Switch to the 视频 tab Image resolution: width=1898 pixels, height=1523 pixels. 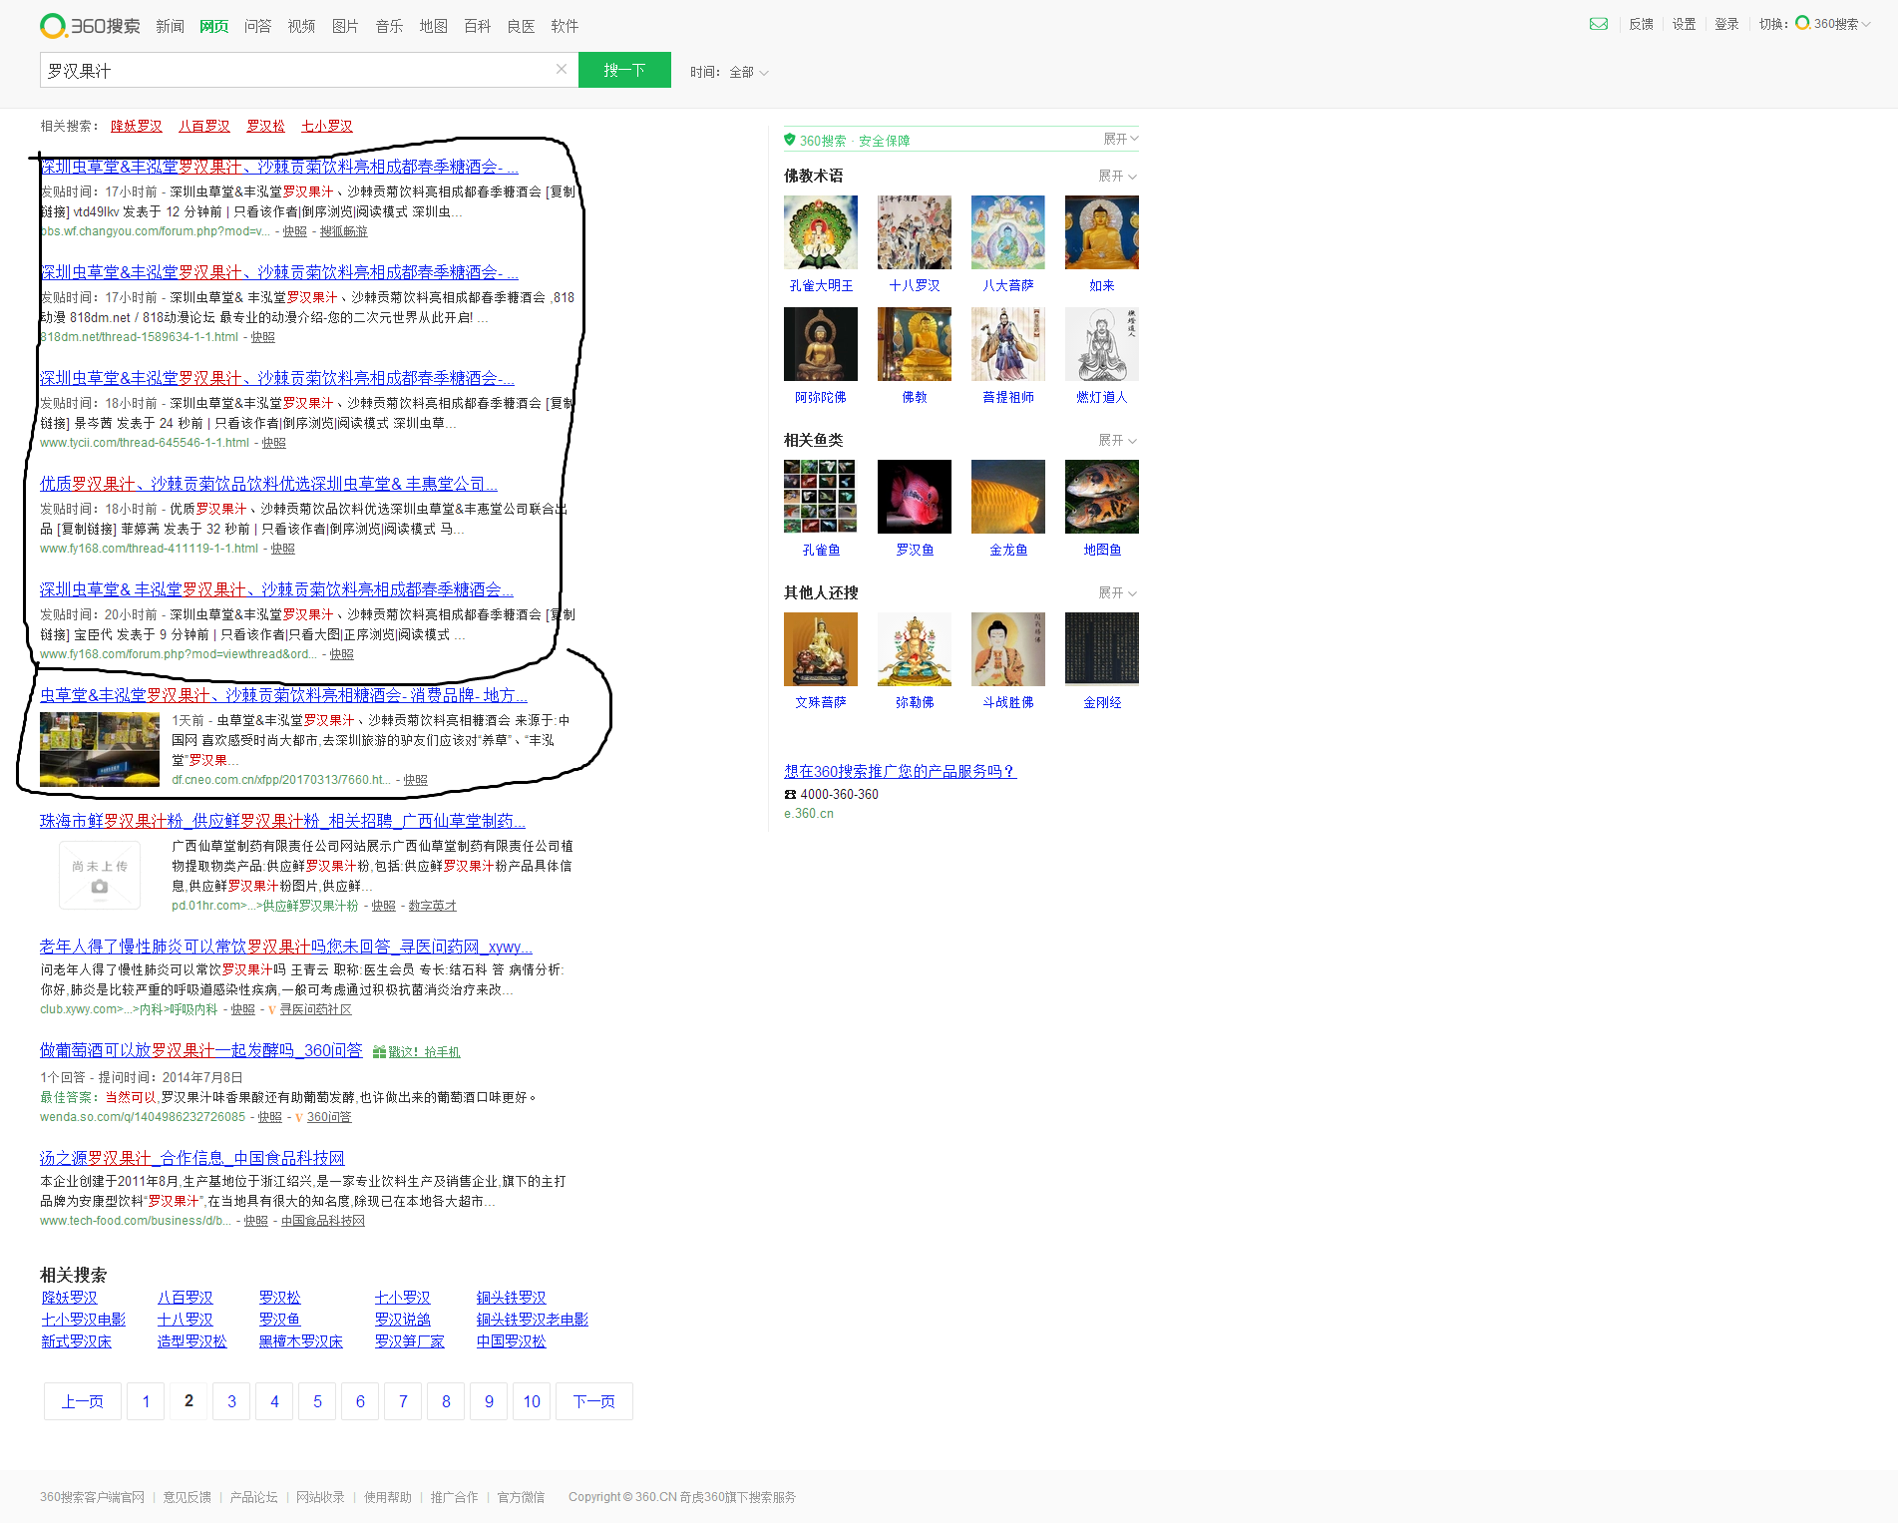coord(301,26)
